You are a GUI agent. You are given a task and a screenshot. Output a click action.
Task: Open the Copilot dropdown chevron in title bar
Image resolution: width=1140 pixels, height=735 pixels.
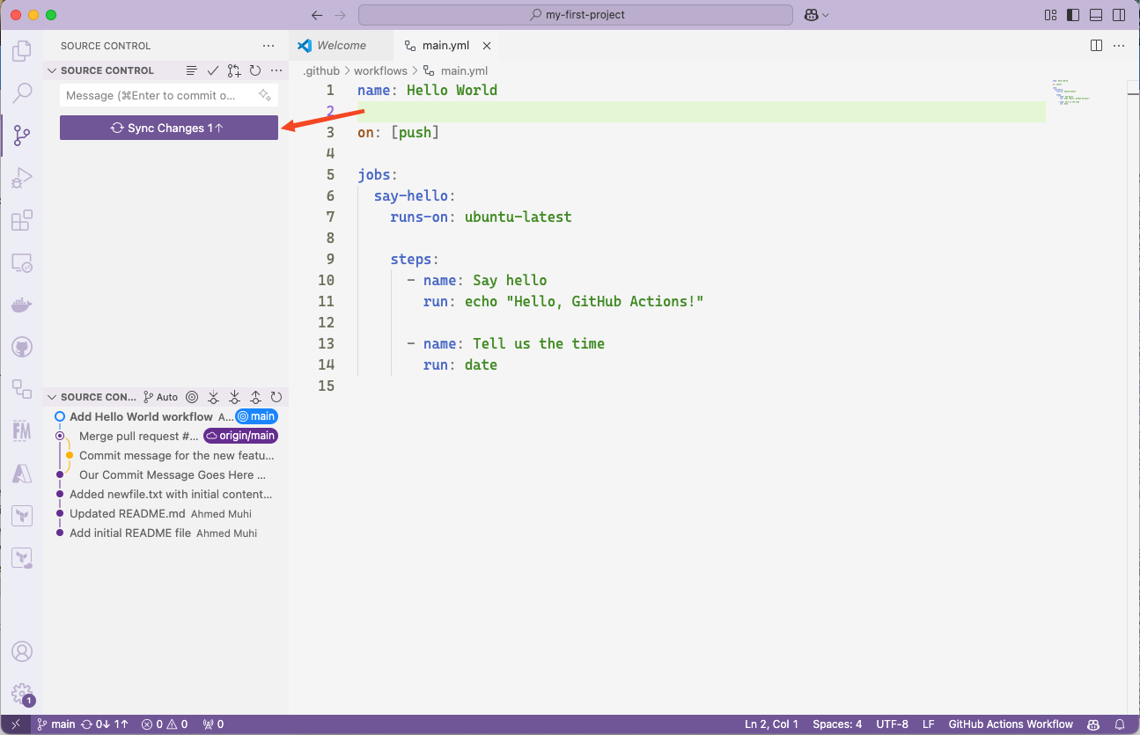(x=826, y=15)
